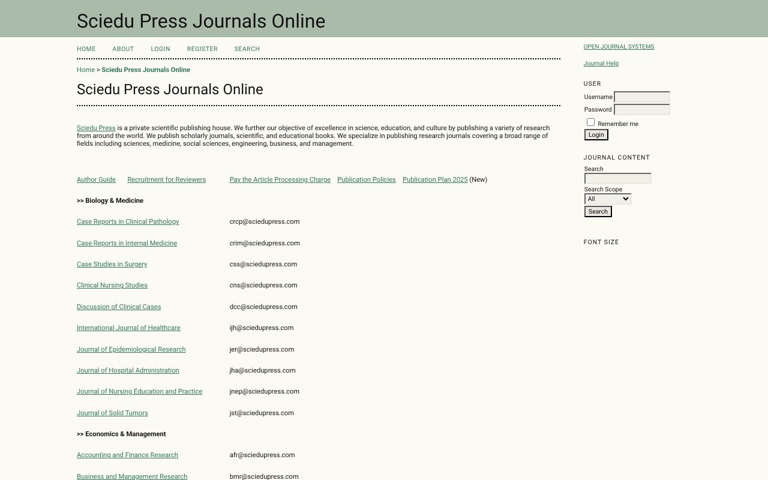Open the REGISTER navigation menu item

tap(202, 49)
